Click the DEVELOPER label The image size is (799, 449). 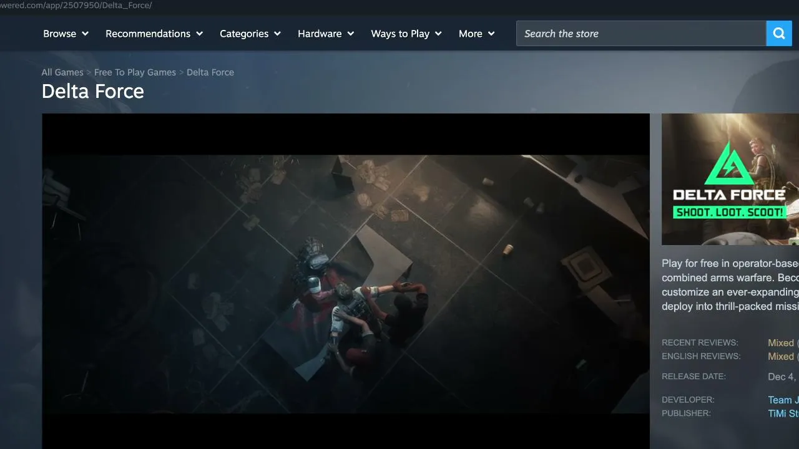tap(688, 400)
